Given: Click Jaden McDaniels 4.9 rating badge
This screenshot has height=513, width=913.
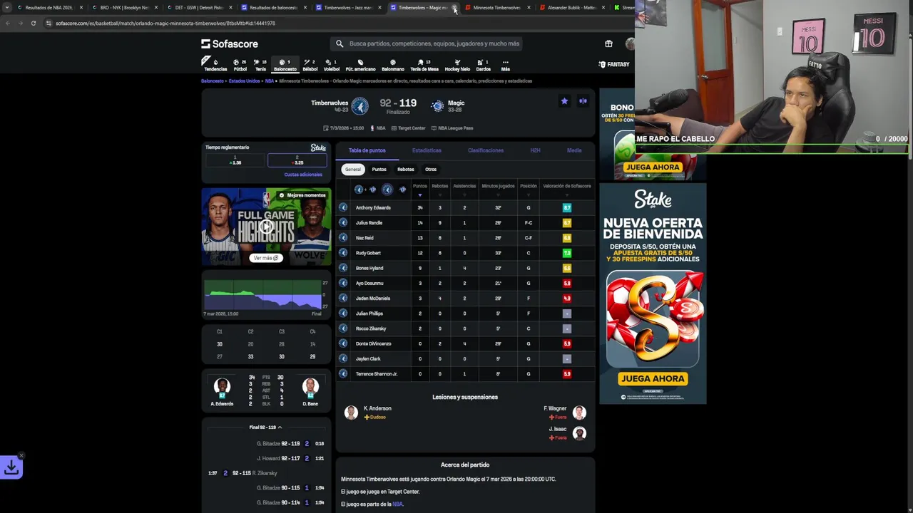Looking at the screenshot, I should coord(567,299).
